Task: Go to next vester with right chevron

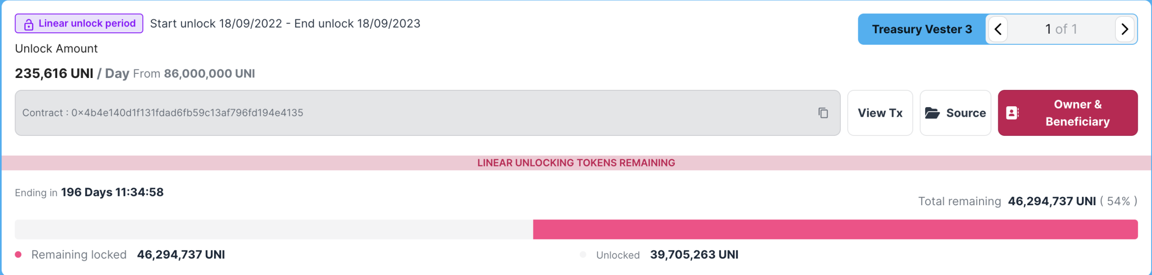Action: 1124,29
